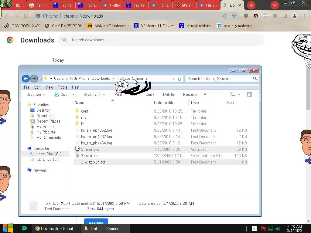Screen dimensions: 311x233
Task: Open the File menu
Action: click(x=27, y=87)
